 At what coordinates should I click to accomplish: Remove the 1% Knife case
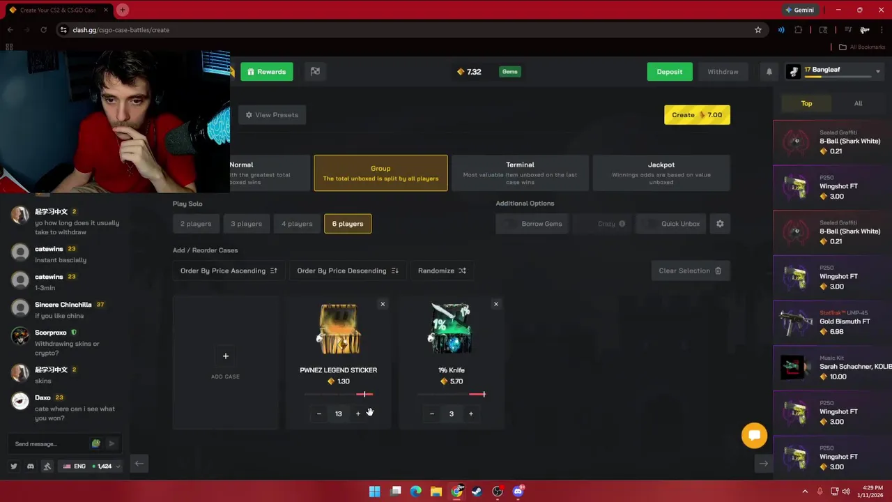496,304
